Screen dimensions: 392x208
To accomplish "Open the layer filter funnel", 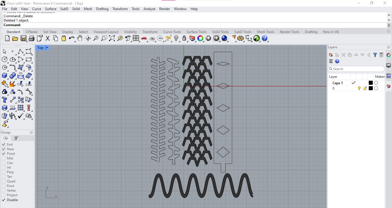I will coord(375,55).
